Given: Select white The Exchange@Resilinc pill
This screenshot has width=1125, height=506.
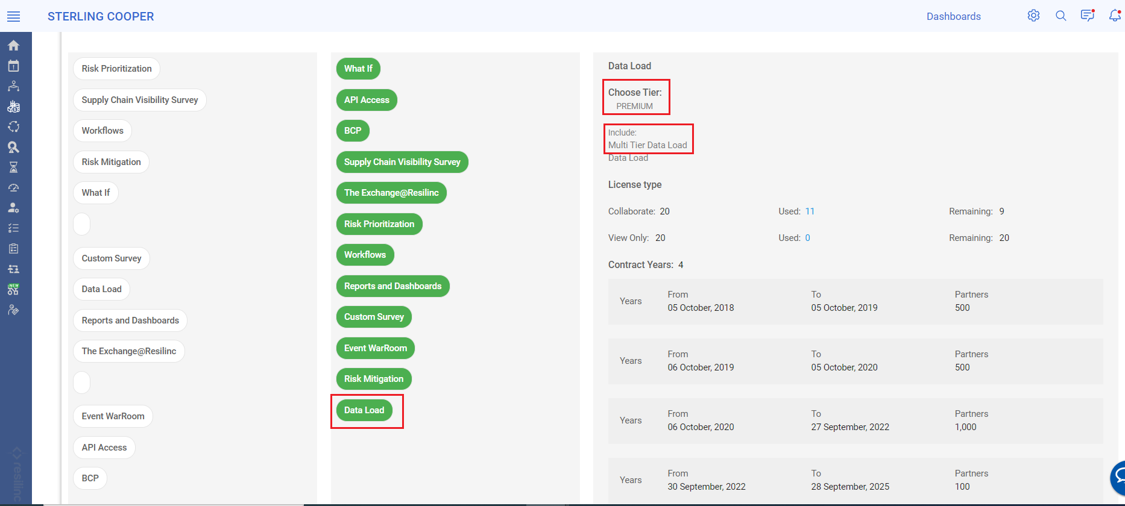Looking at the screenshot, I should [x=129, y=351].
